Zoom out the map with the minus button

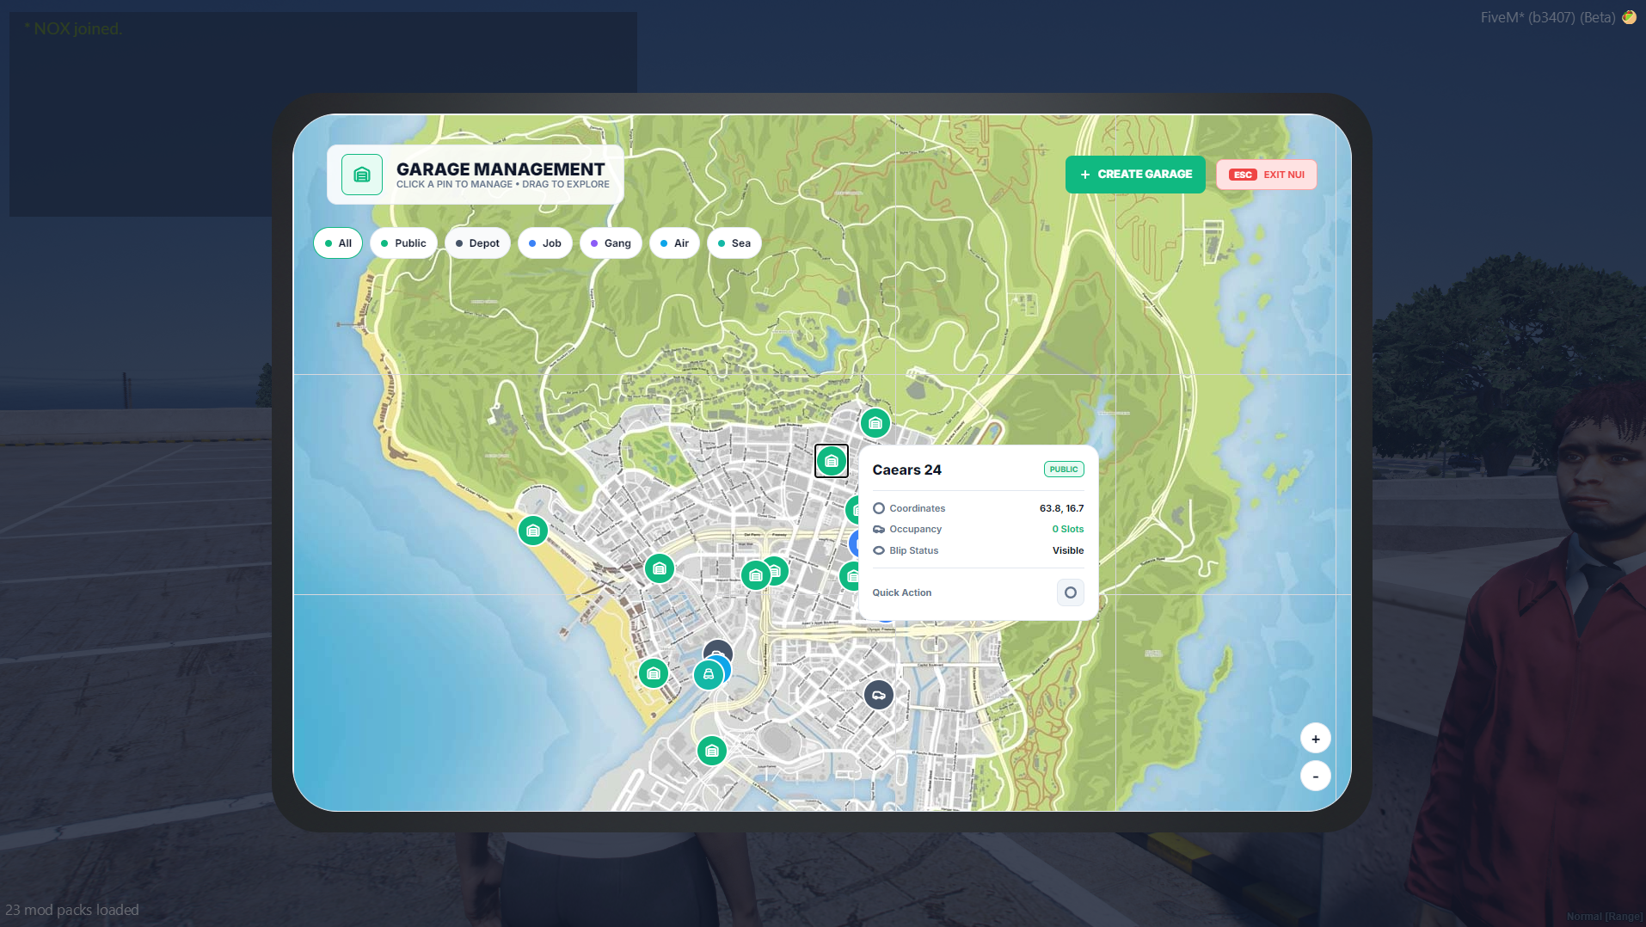pyautogui.click(x=1316, y=777)
